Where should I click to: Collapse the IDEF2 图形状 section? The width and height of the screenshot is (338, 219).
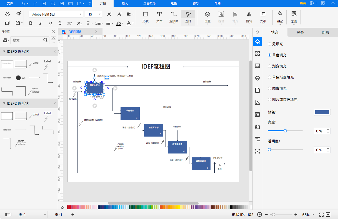(x=4, y=104)
